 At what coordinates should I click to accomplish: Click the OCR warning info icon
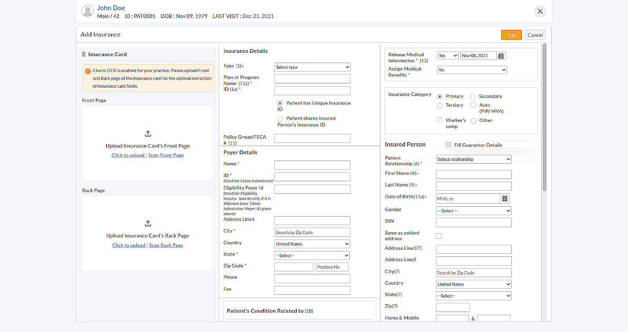click(x=88, y=71)
